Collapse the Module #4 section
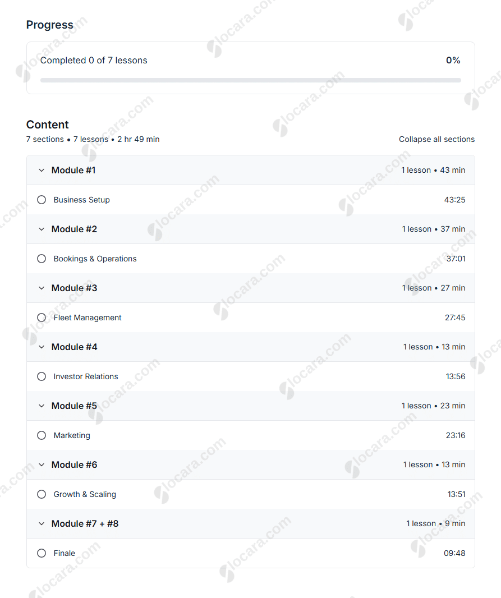 (x=42, y=347)
